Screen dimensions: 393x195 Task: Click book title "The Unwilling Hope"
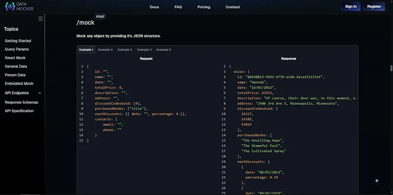[262, 140]
